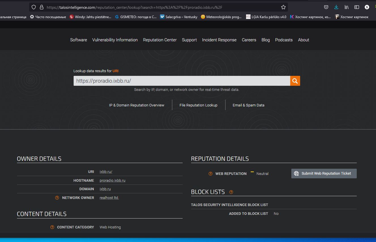
Task: Click the Block Lists help question icon
Action: coord(231,192)
